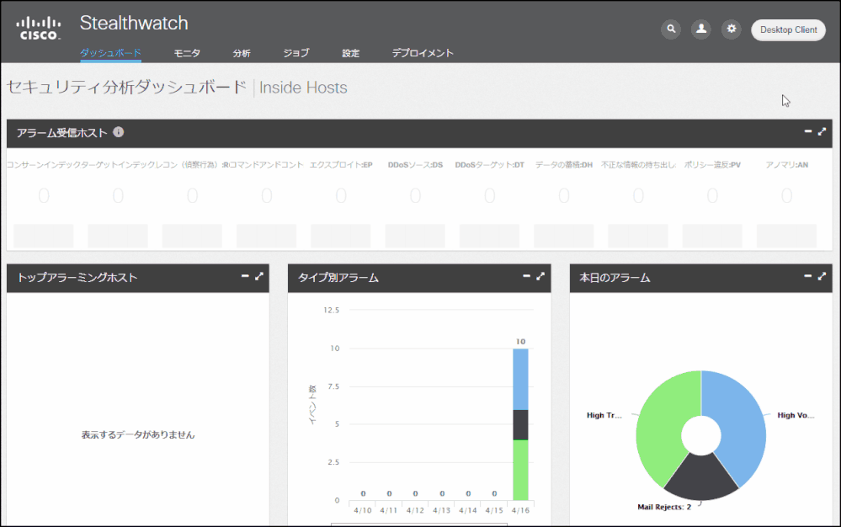Image resolution: width=841 pixels, height=527 pixels.
Task: Click the host count under エクスプロイト:EP
Action: (x=341, y=195)
